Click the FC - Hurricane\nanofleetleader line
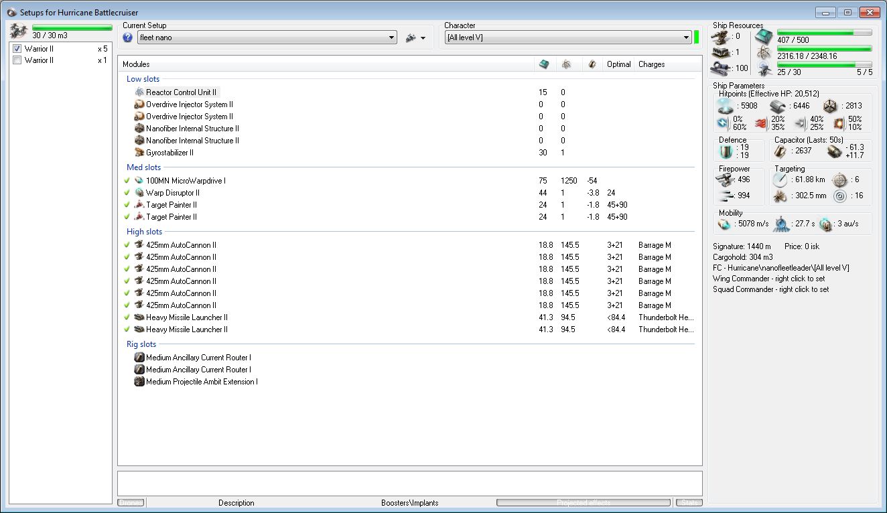The width and height of the screenshot is (887, 513). [781, 268]
